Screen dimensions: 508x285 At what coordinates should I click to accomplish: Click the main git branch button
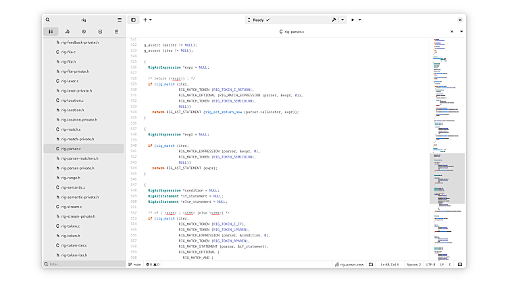[134, 265]
